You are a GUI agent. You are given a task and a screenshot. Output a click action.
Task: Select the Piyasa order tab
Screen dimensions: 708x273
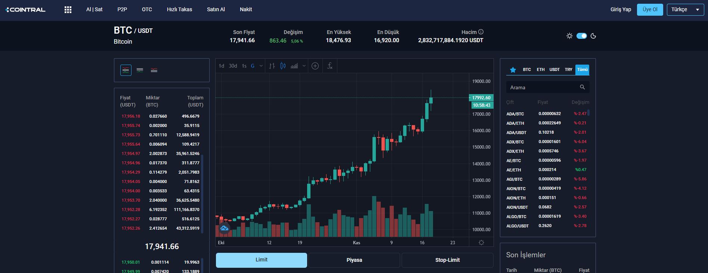tap(354, 260)
